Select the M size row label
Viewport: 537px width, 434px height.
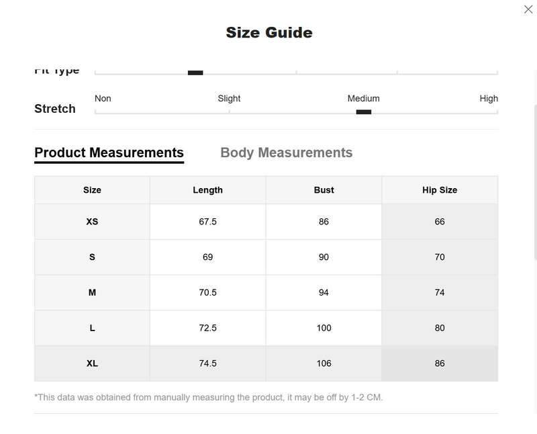click(x=92, y=292)
